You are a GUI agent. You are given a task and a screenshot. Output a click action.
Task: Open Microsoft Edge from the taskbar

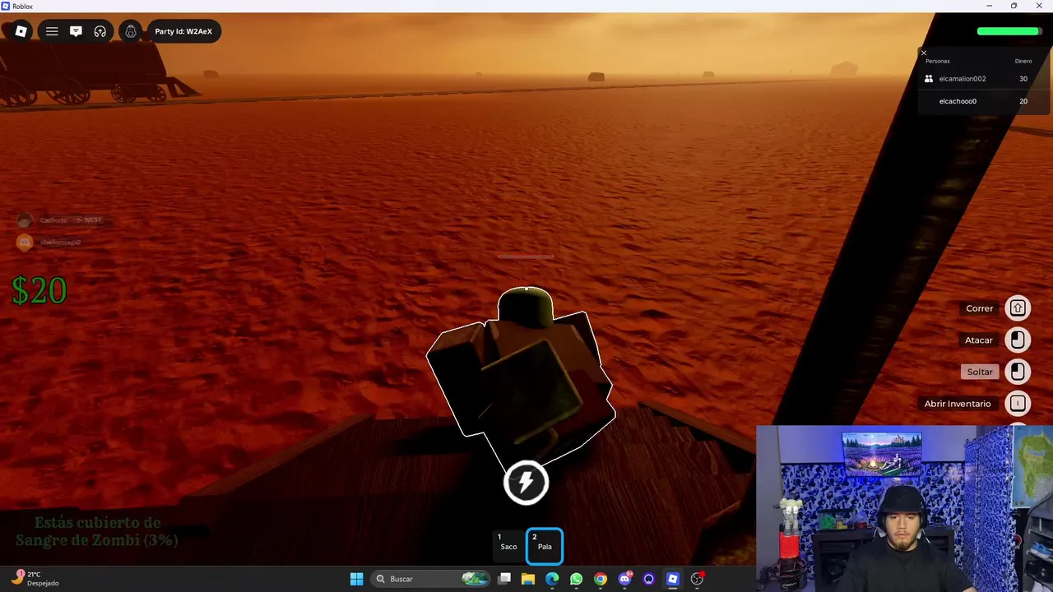[552, 579]
